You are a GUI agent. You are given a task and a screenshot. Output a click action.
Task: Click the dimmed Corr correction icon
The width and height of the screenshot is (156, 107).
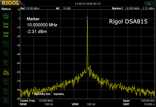pos(6,44)
